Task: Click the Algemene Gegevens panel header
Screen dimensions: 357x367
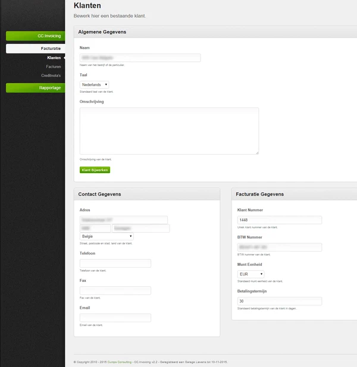Action: pyautogui.click(x=215, y=32)
